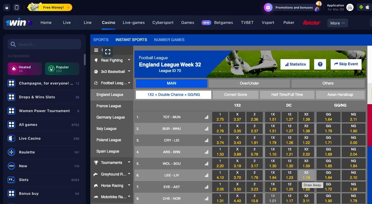The height and width of the screenshot is (204, 372).
Task: Open stats icon for LEE - LIV
Action: (207, 175)
